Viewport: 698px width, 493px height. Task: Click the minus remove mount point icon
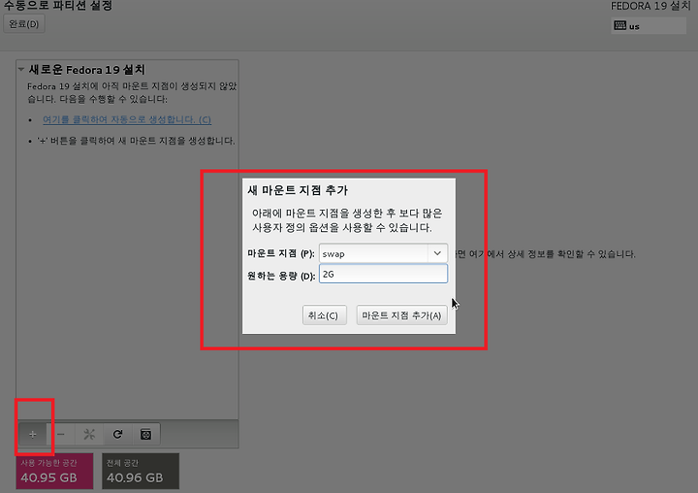pos(61,434)
